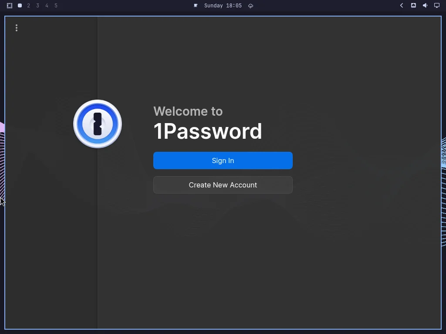Switch to the active workspace 1 indicator
446x334 pixels.
click(20, 6)
